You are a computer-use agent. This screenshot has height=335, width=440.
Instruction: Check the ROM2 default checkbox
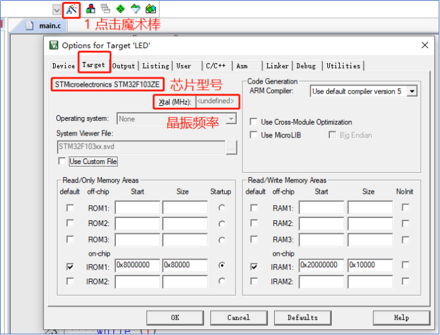point(70,224)
